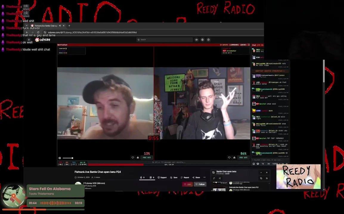
Task: Share the video
Action: [x=196, y=177]
